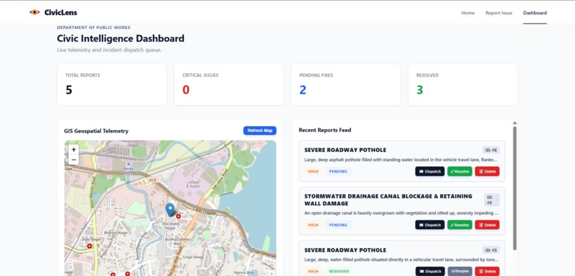Zoom in the map with plus button
575x276 pixels.
(x=73, y=150)
